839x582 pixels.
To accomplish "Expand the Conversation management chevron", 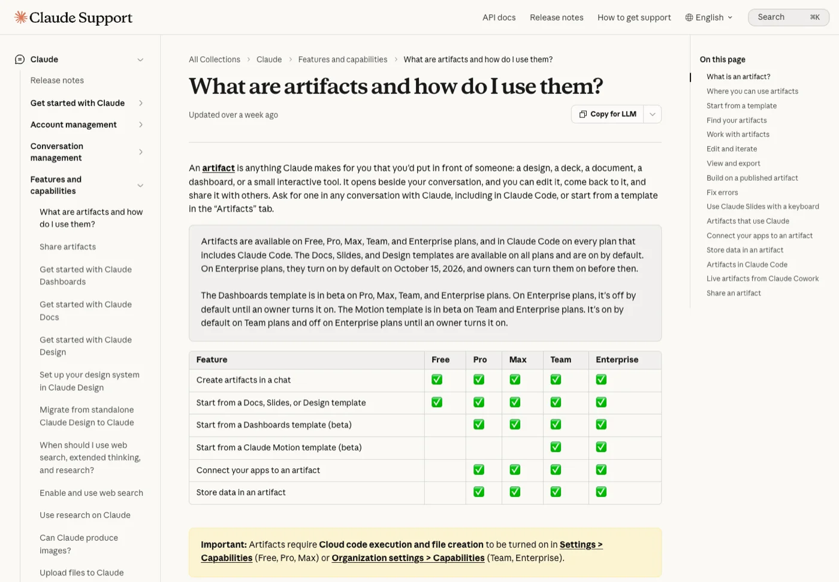I will [x=141, y=152].
